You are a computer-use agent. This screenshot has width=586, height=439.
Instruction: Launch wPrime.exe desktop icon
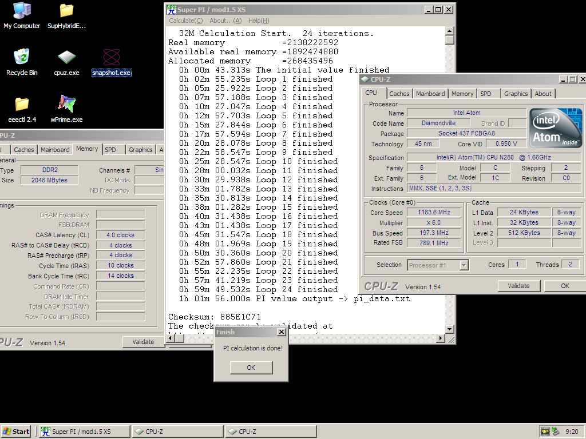pyautogui.click(x=66, y=109)
